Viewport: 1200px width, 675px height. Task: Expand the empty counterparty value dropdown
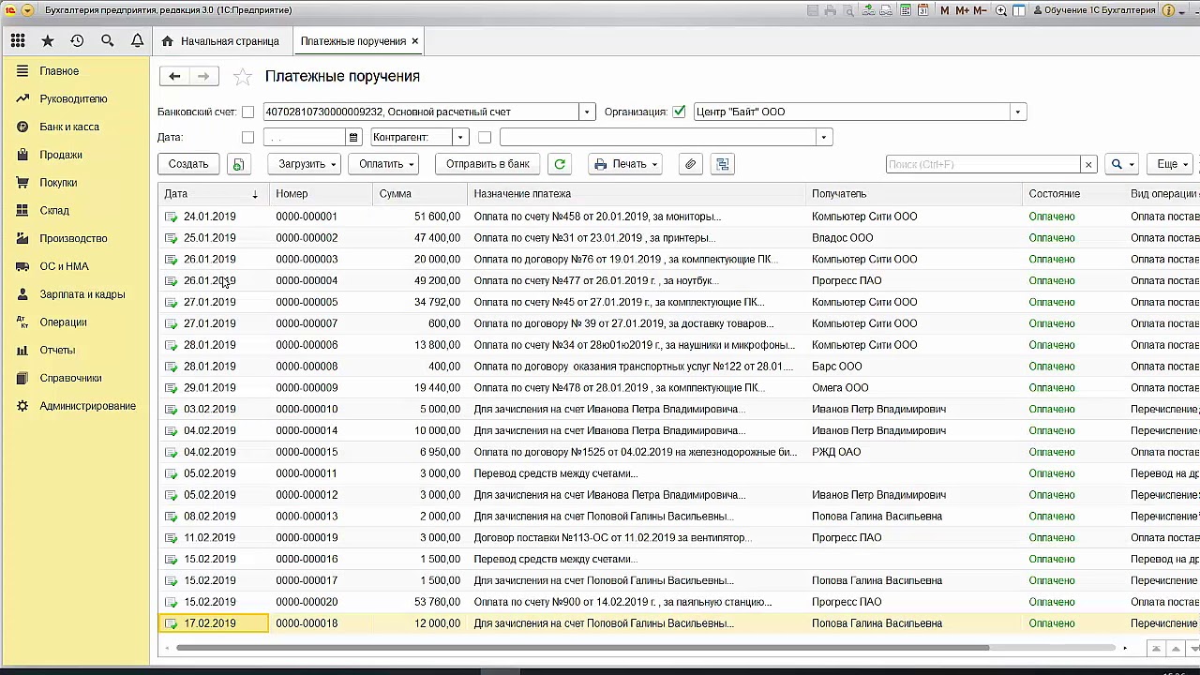[824, 137]
